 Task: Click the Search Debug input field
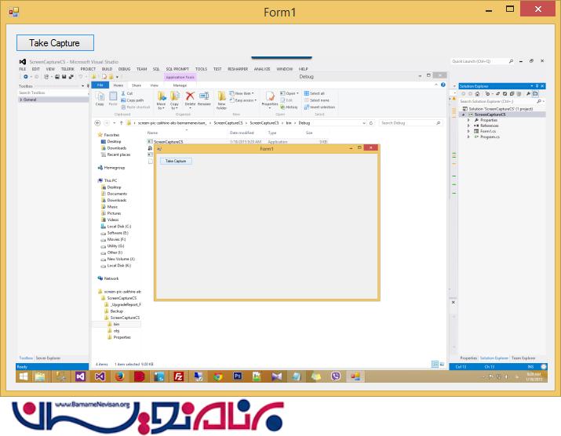[408, 123]
